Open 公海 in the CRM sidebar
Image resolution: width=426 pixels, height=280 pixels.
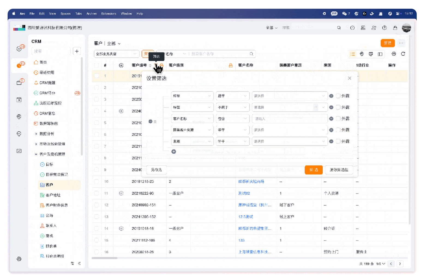[49, 215]
